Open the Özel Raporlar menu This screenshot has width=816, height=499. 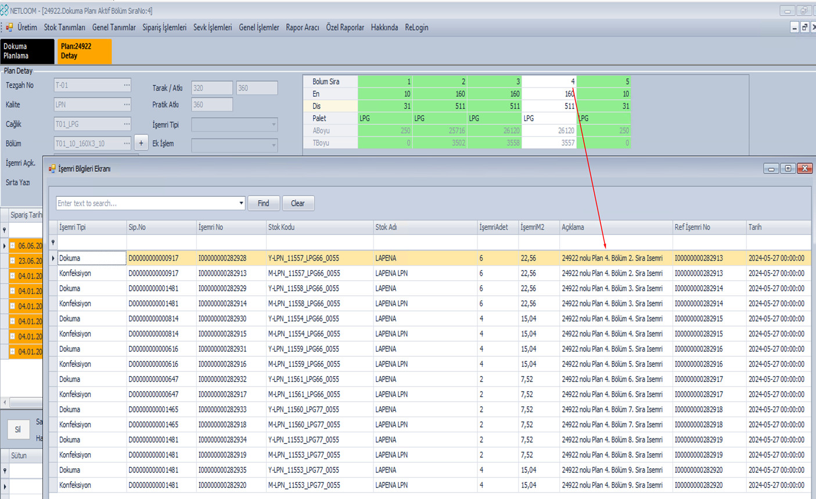[x=345, y=27]
